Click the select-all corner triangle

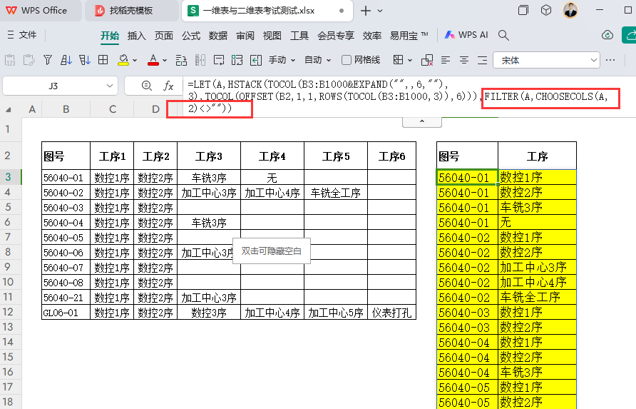point(8,109)
